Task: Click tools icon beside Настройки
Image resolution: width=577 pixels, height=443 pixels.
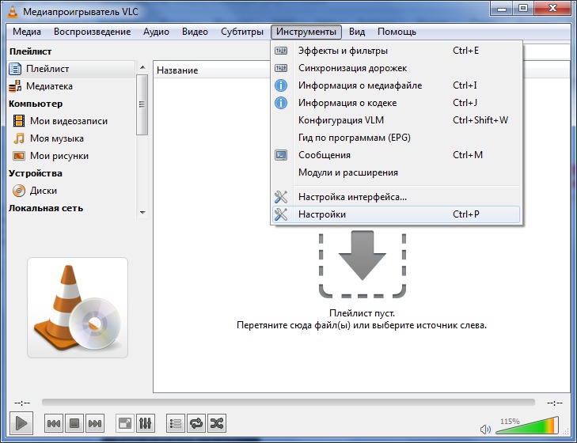Action: 281,214
